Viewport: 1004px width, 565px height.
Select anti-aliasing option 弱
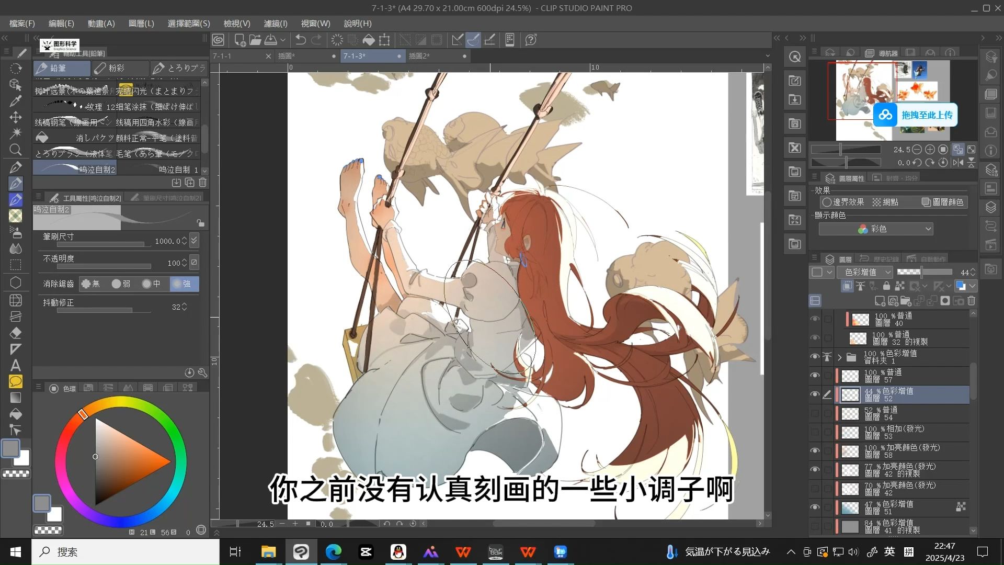[121, 284]
